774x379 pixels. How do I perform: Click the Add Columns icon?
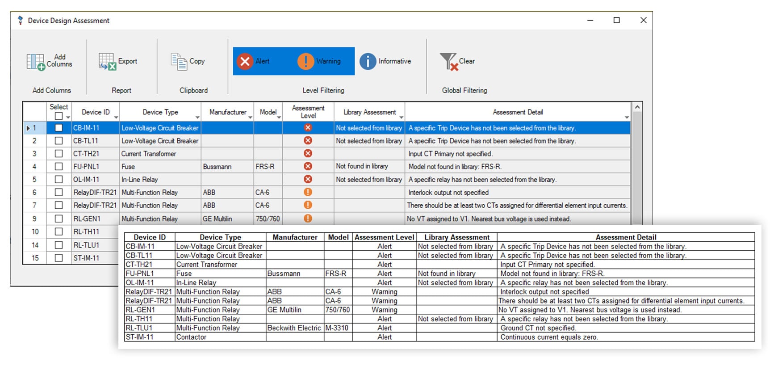click(x=36, y=62)
